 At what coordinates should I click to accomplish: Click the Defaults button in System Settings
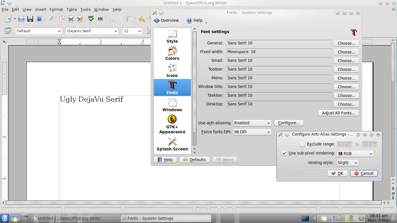point(195,160)
